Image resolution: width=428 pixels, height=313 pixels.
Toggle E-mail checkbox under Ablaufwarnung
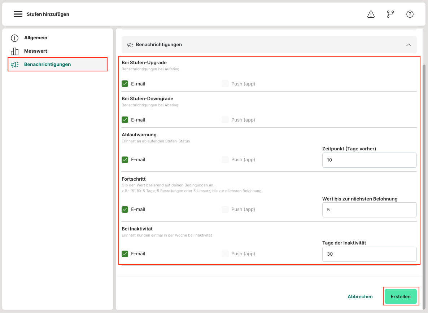click(125, 159)
